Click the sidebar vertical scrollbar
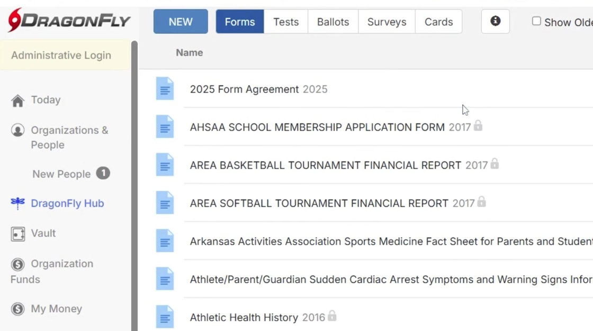The image size is (593, 331). point(134,185)
